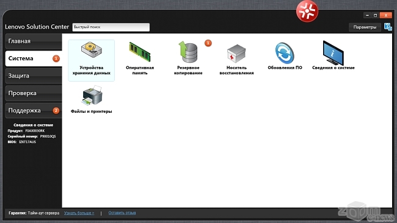This screenshot has width=397, height=223.
Task: Open the backup database icon
Action: click(188, 52)
